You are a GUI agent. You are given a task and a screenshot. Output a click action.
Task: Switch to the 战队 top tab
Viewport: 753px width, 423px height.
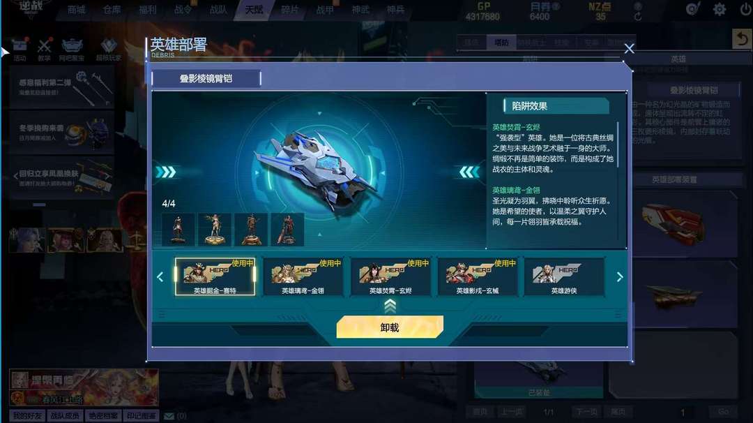[218, 9]
